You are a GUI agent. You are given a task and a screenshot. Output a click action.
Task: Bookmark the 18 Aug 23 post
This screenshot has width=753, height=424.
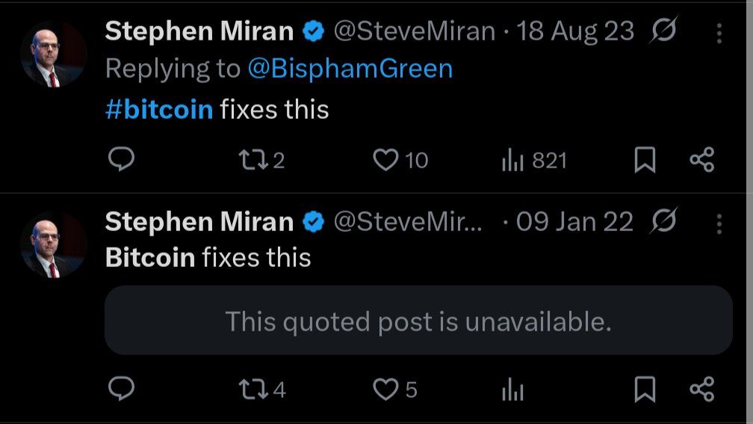coord(645,159)
